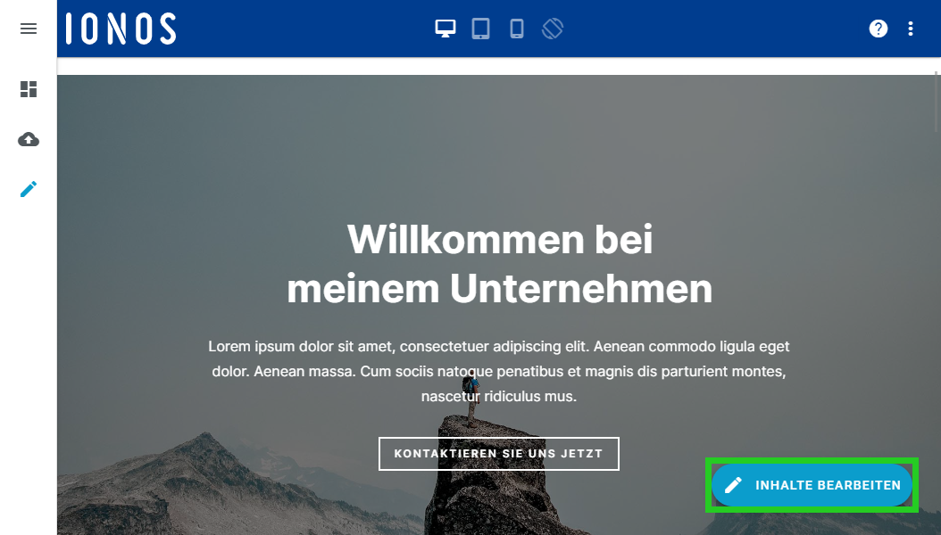Viewport: 941px width, 535px height.
Task: Toggle the device rotation icon
Action: [x=552, y=29]
